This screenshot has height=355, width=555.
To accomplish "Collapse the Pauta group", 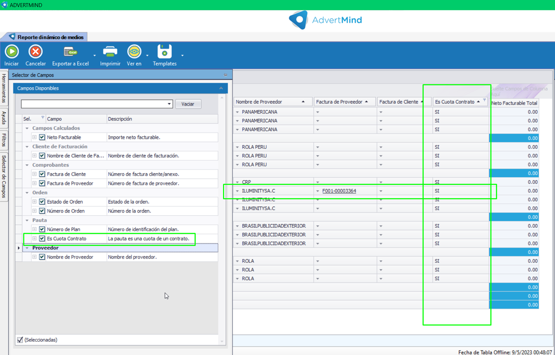I will point(27,220).
